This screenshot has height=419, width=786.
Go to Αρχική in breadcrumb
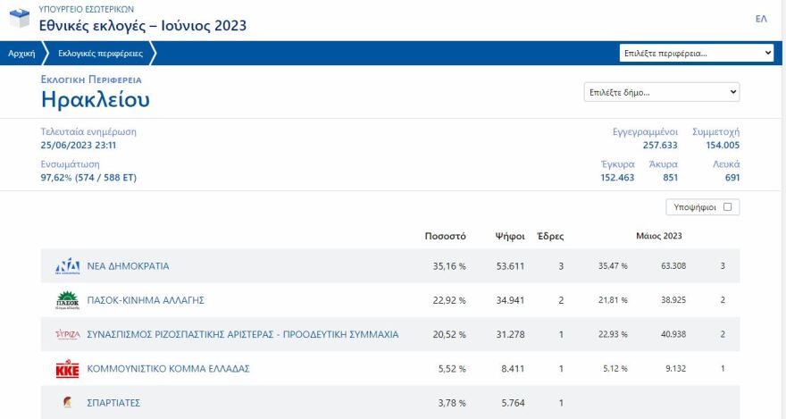21,54
